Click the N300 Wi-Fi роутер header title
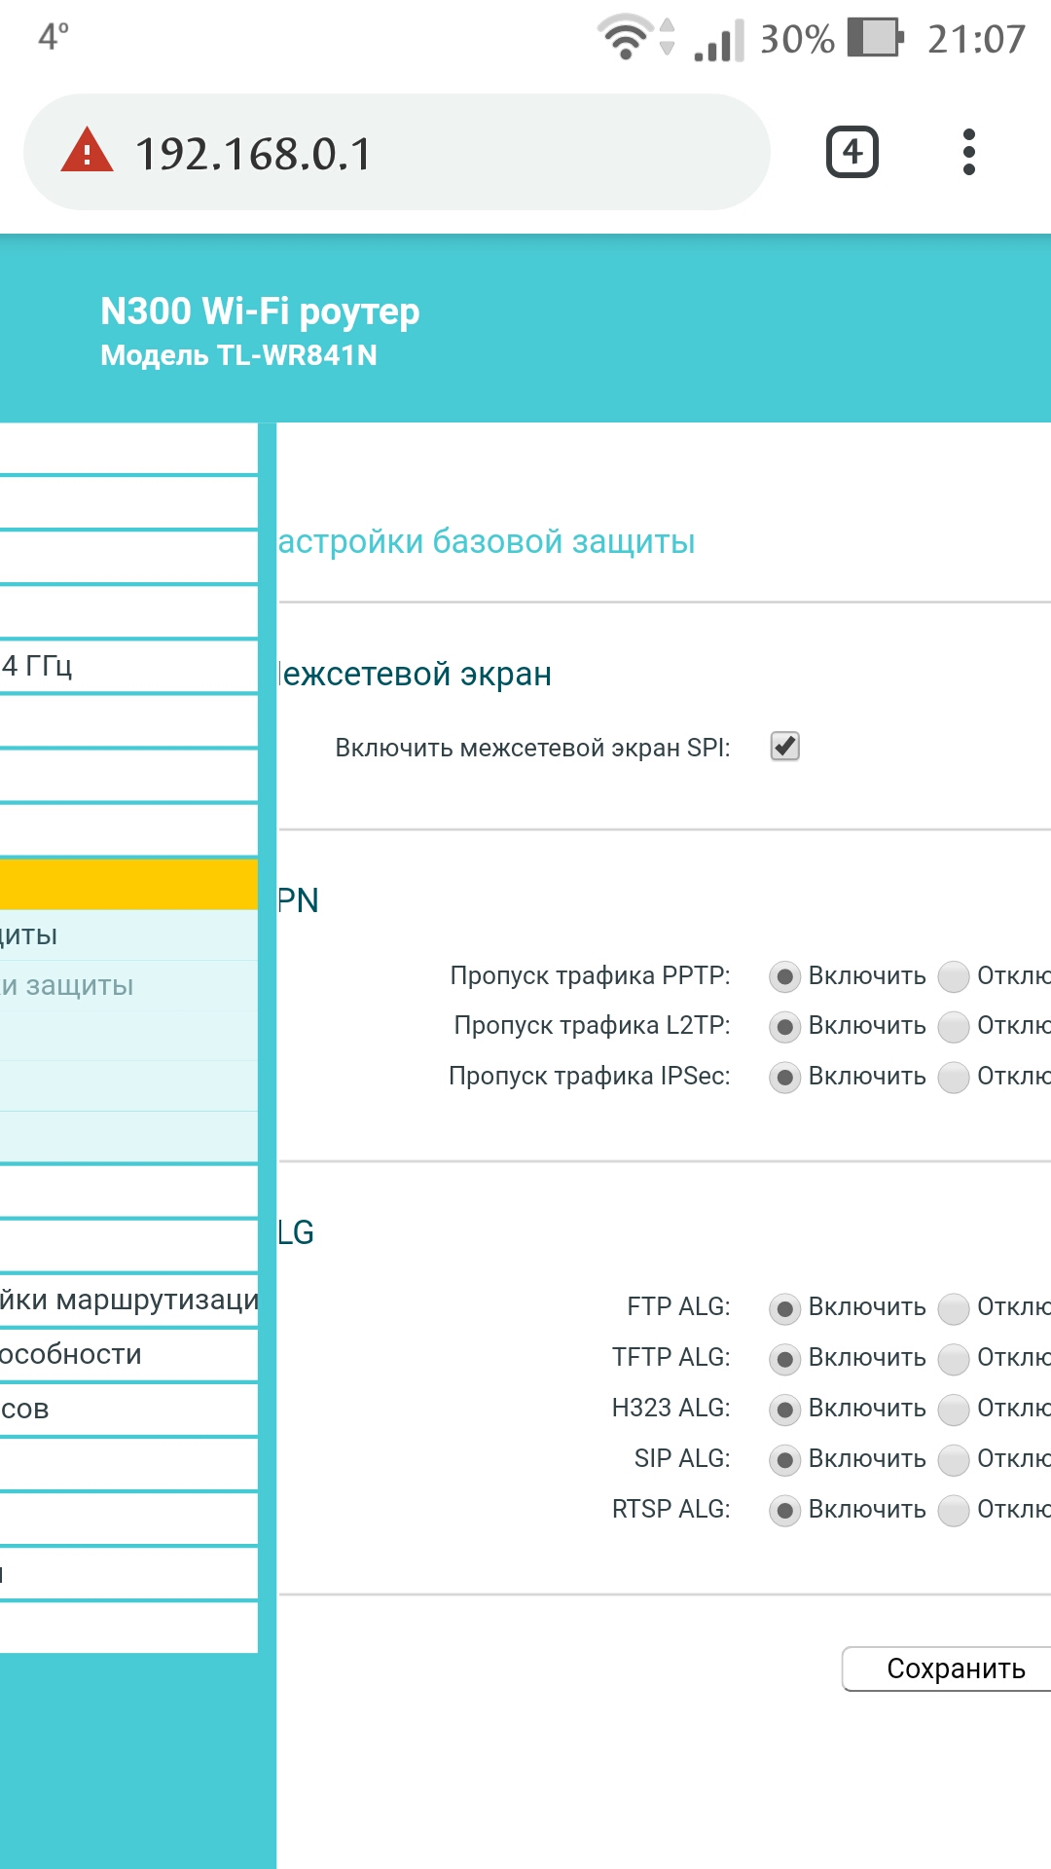 260,311
